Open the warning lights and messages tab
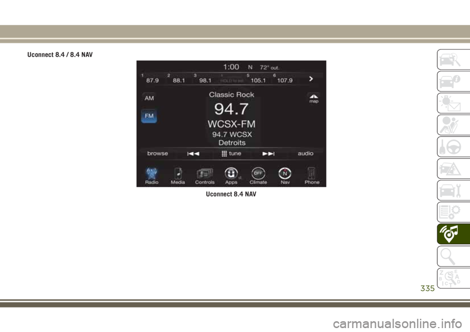Image resolution: width=470 pixels, height=332 pixels. point(453,103)
